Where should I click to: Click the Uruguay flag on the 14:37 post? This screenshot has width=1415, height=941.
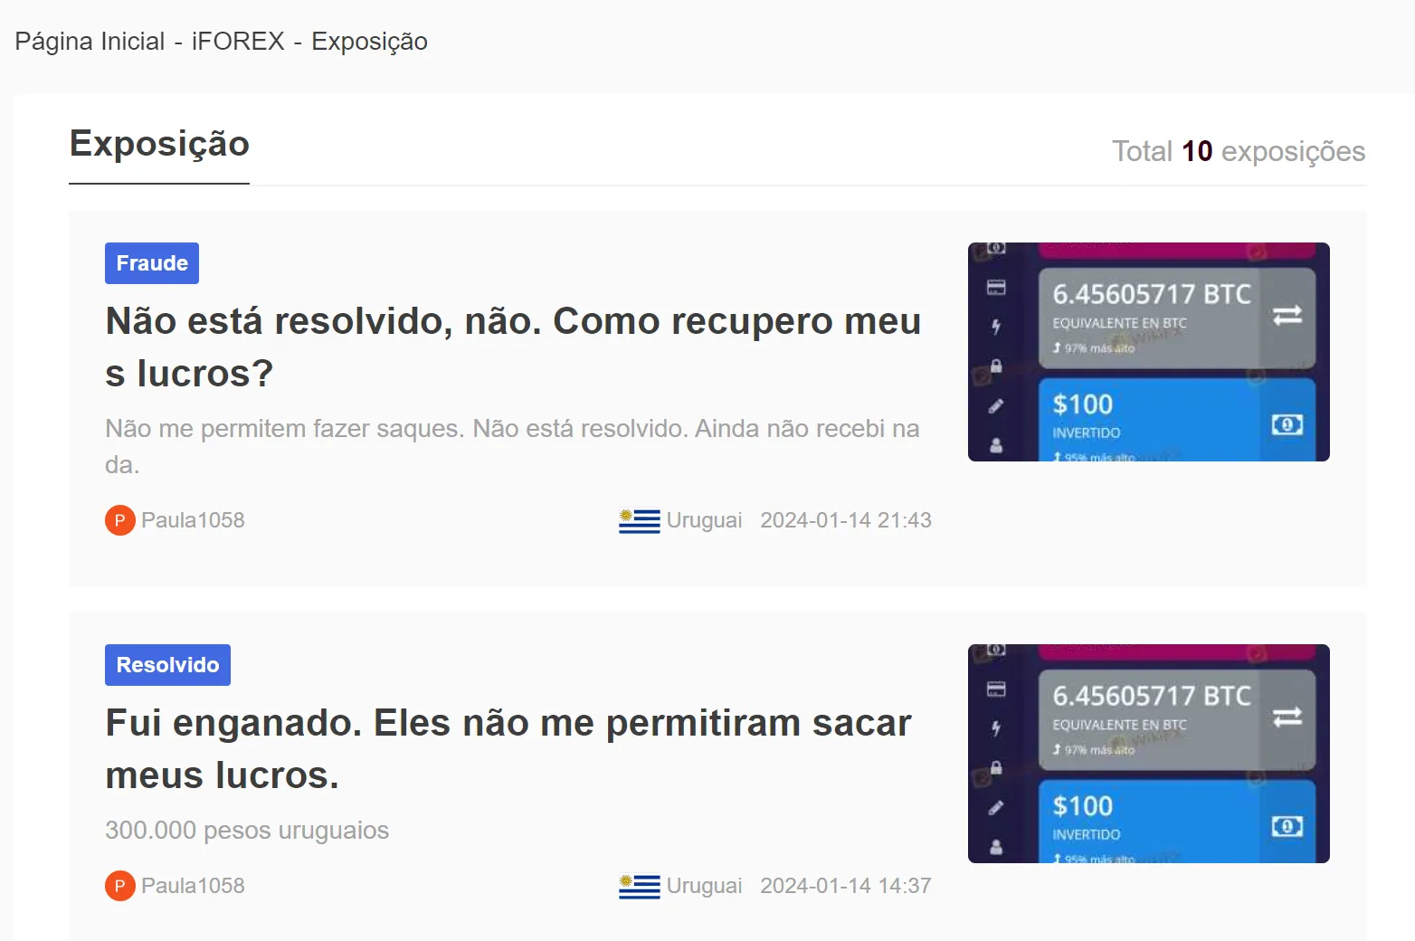pyautogui.click(x=639, y=887)
